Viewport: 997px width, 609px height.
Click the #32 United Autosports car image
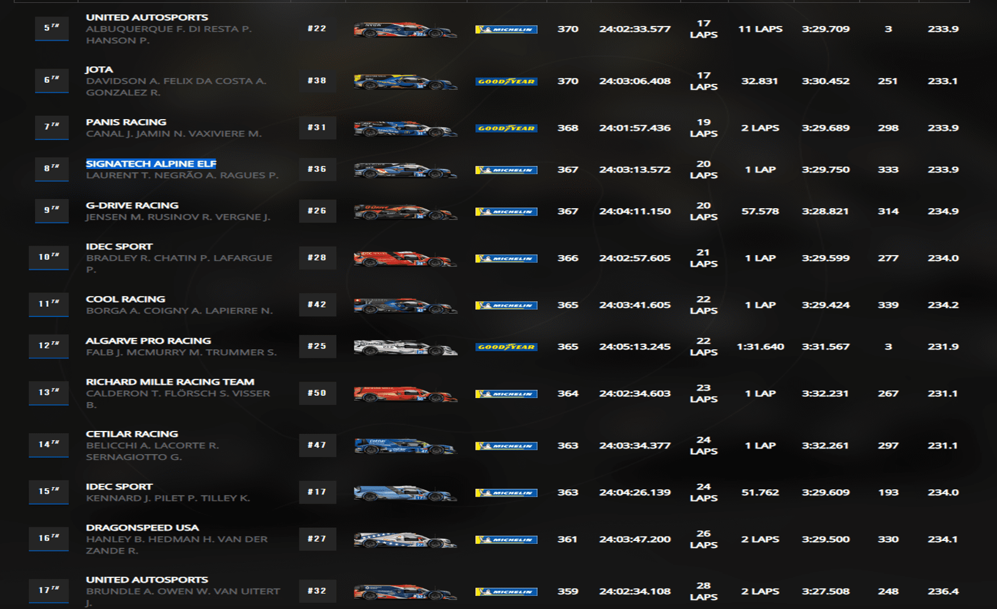click(x=405, y=591)
